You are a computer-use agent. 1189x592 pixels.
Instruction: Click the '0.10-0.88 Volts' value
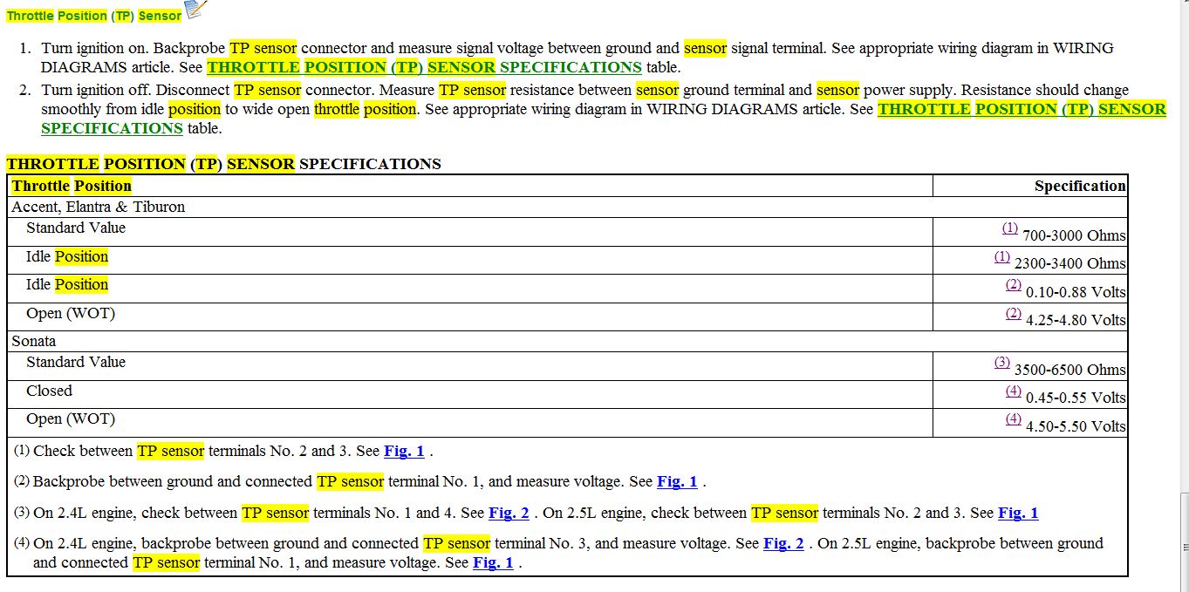coord(1076,292)
